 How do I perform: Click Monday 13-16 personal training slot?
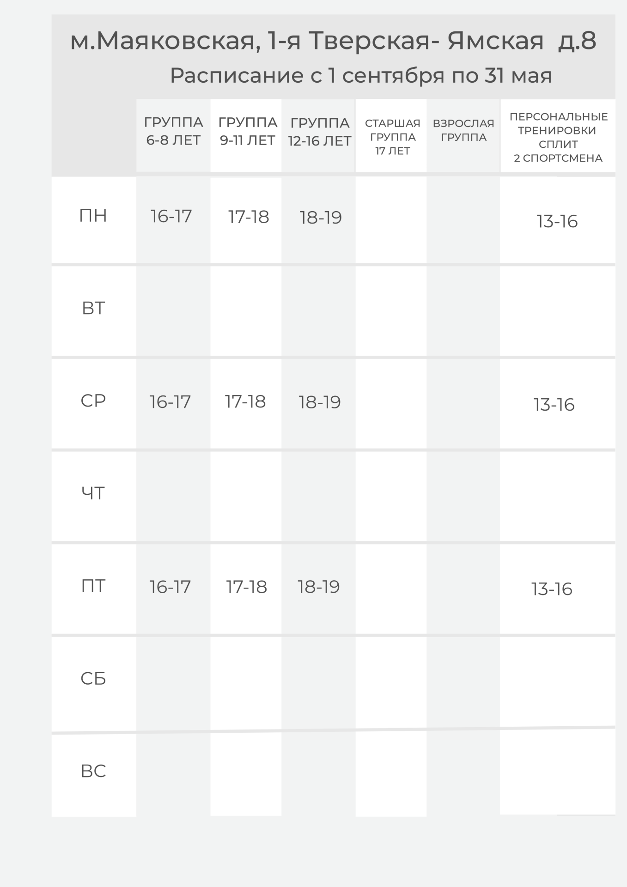coord(557,221)
